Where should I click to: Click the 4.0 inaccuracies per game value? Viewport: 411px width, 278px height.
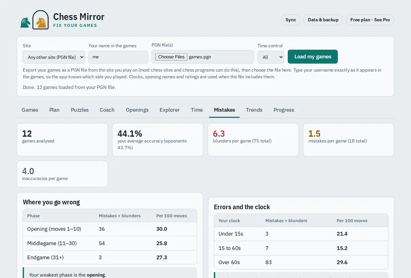pyautogui.click(x=28, y=171)
